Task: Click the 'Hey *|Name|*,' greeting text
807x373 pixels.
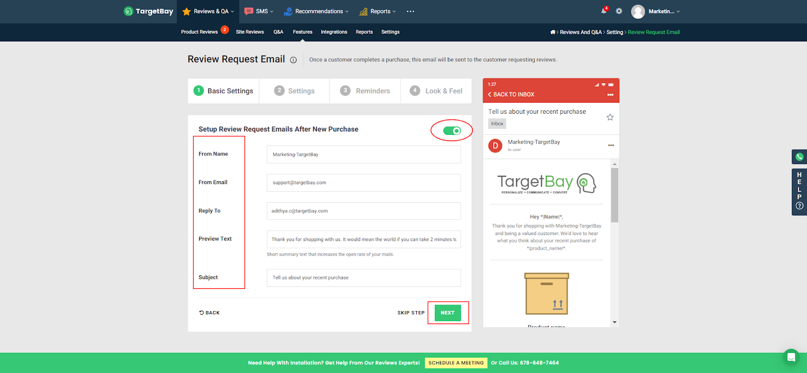Action: pos(547,217)
